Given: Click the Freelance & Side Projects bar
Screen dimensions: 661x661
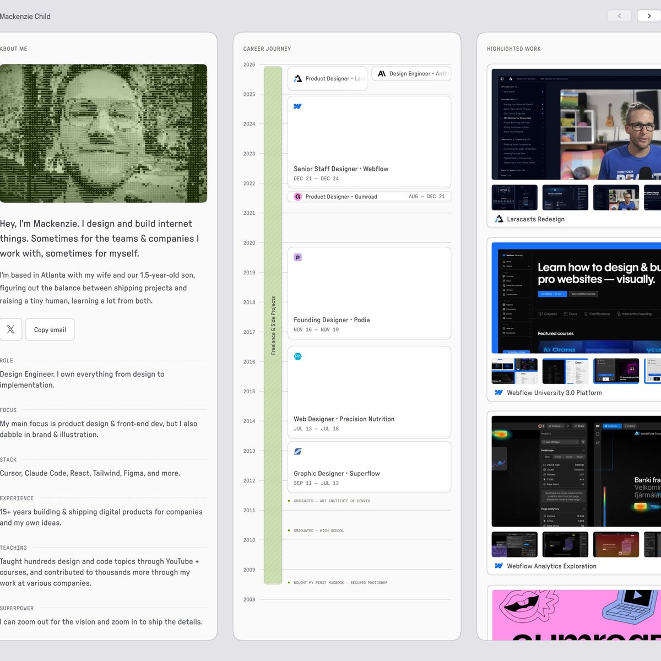Looking at the screenshot, I should tap(273, 325).
